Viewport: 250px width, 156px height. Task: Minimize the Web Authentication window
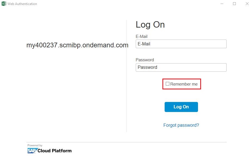222,4
